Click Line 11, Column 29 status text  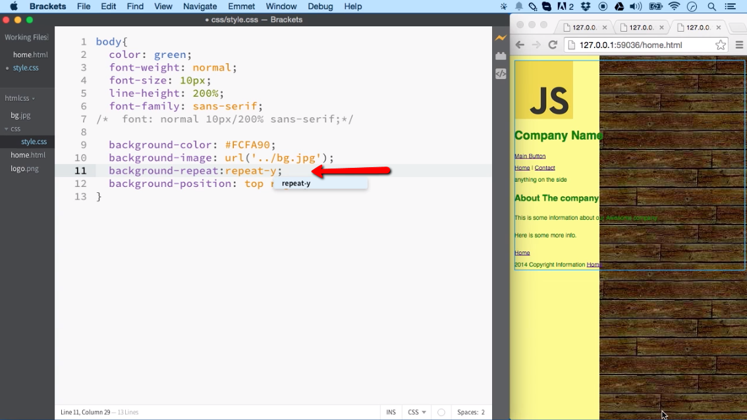85,412
